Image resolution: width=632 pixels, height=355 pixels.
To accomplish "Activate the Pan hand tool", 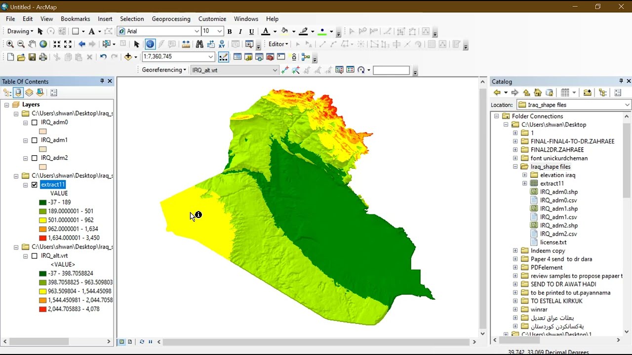I will click(32, 44).
